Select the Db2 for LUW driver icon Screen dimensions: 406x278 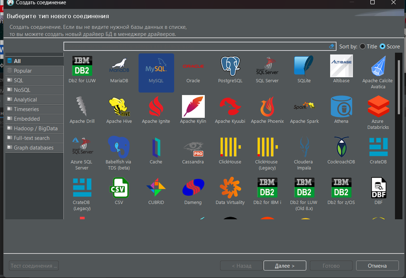coord(82,66)
